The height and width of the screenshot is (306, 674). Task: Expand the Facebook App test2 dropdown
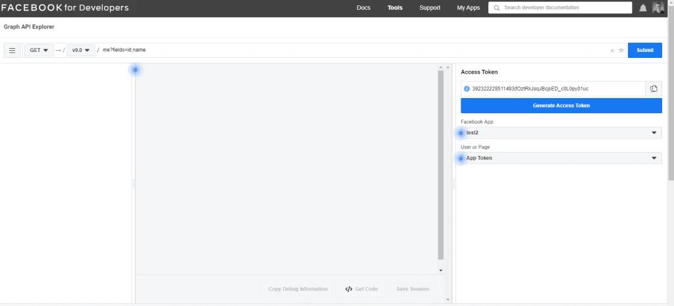pyautogui.click(x=561, y=133)
